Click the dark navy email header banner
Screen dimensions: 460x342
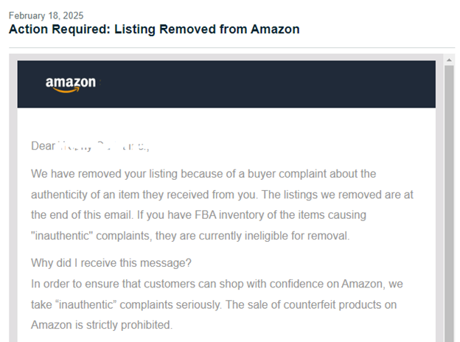(226, 84)
